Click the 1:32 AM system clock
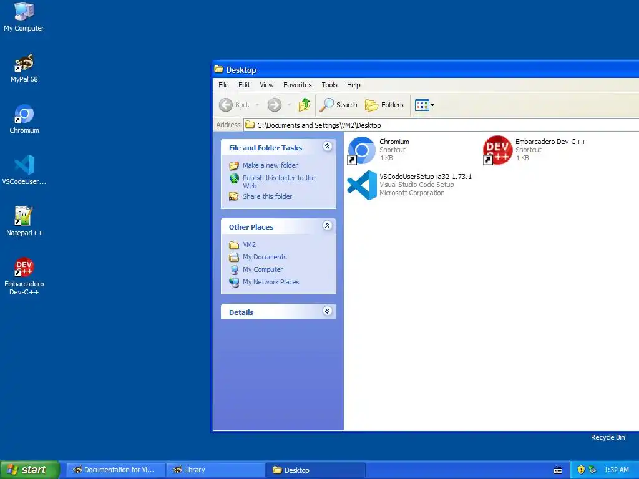Viewport: 639px width, 479px height. click(616, 470)
